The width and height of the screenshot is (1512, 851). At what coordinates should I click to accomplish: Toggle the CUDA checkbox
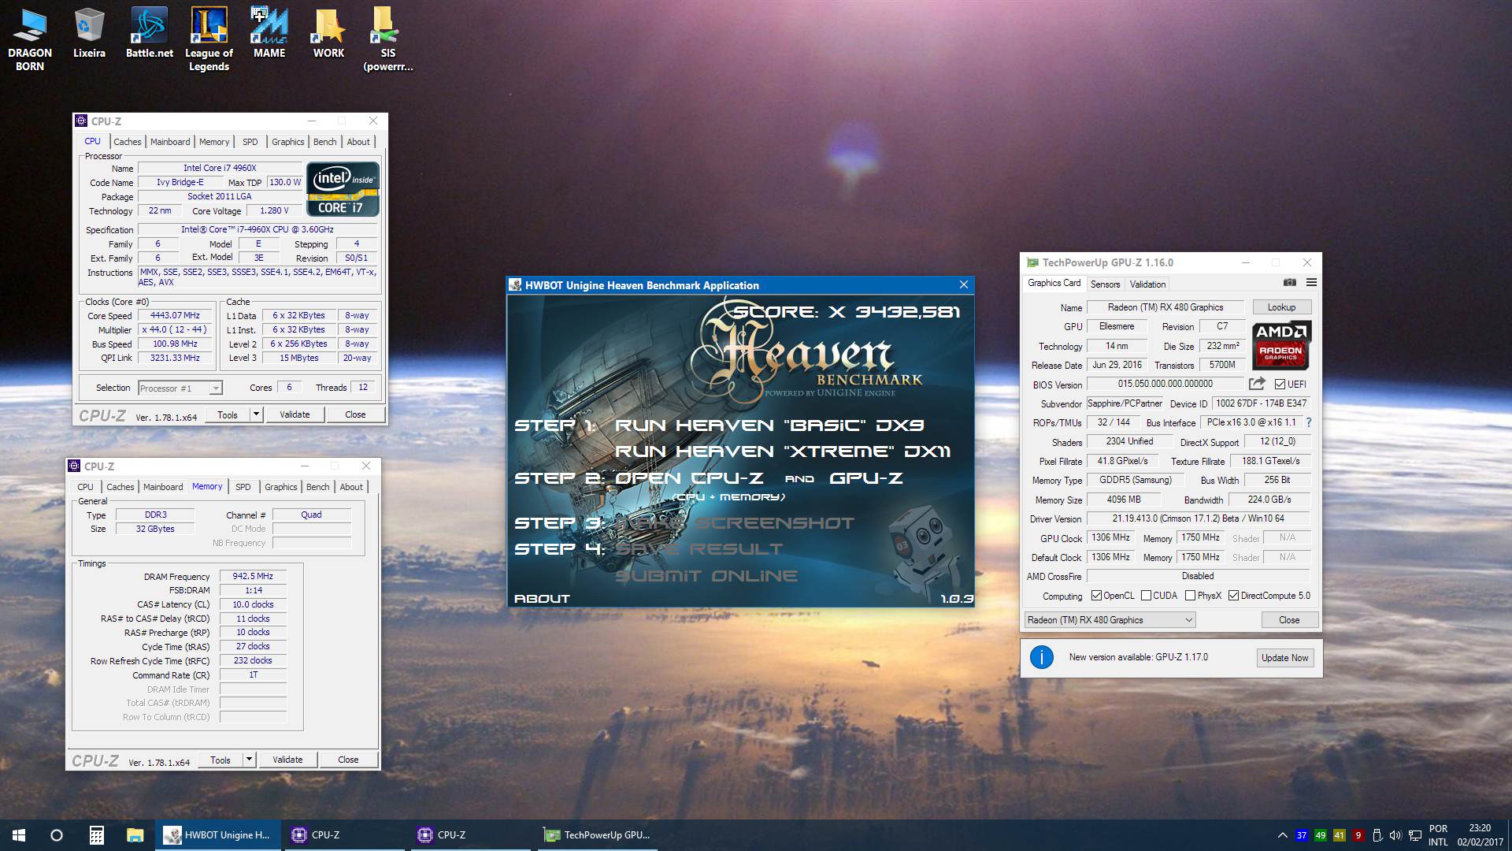pos(1146,596)
